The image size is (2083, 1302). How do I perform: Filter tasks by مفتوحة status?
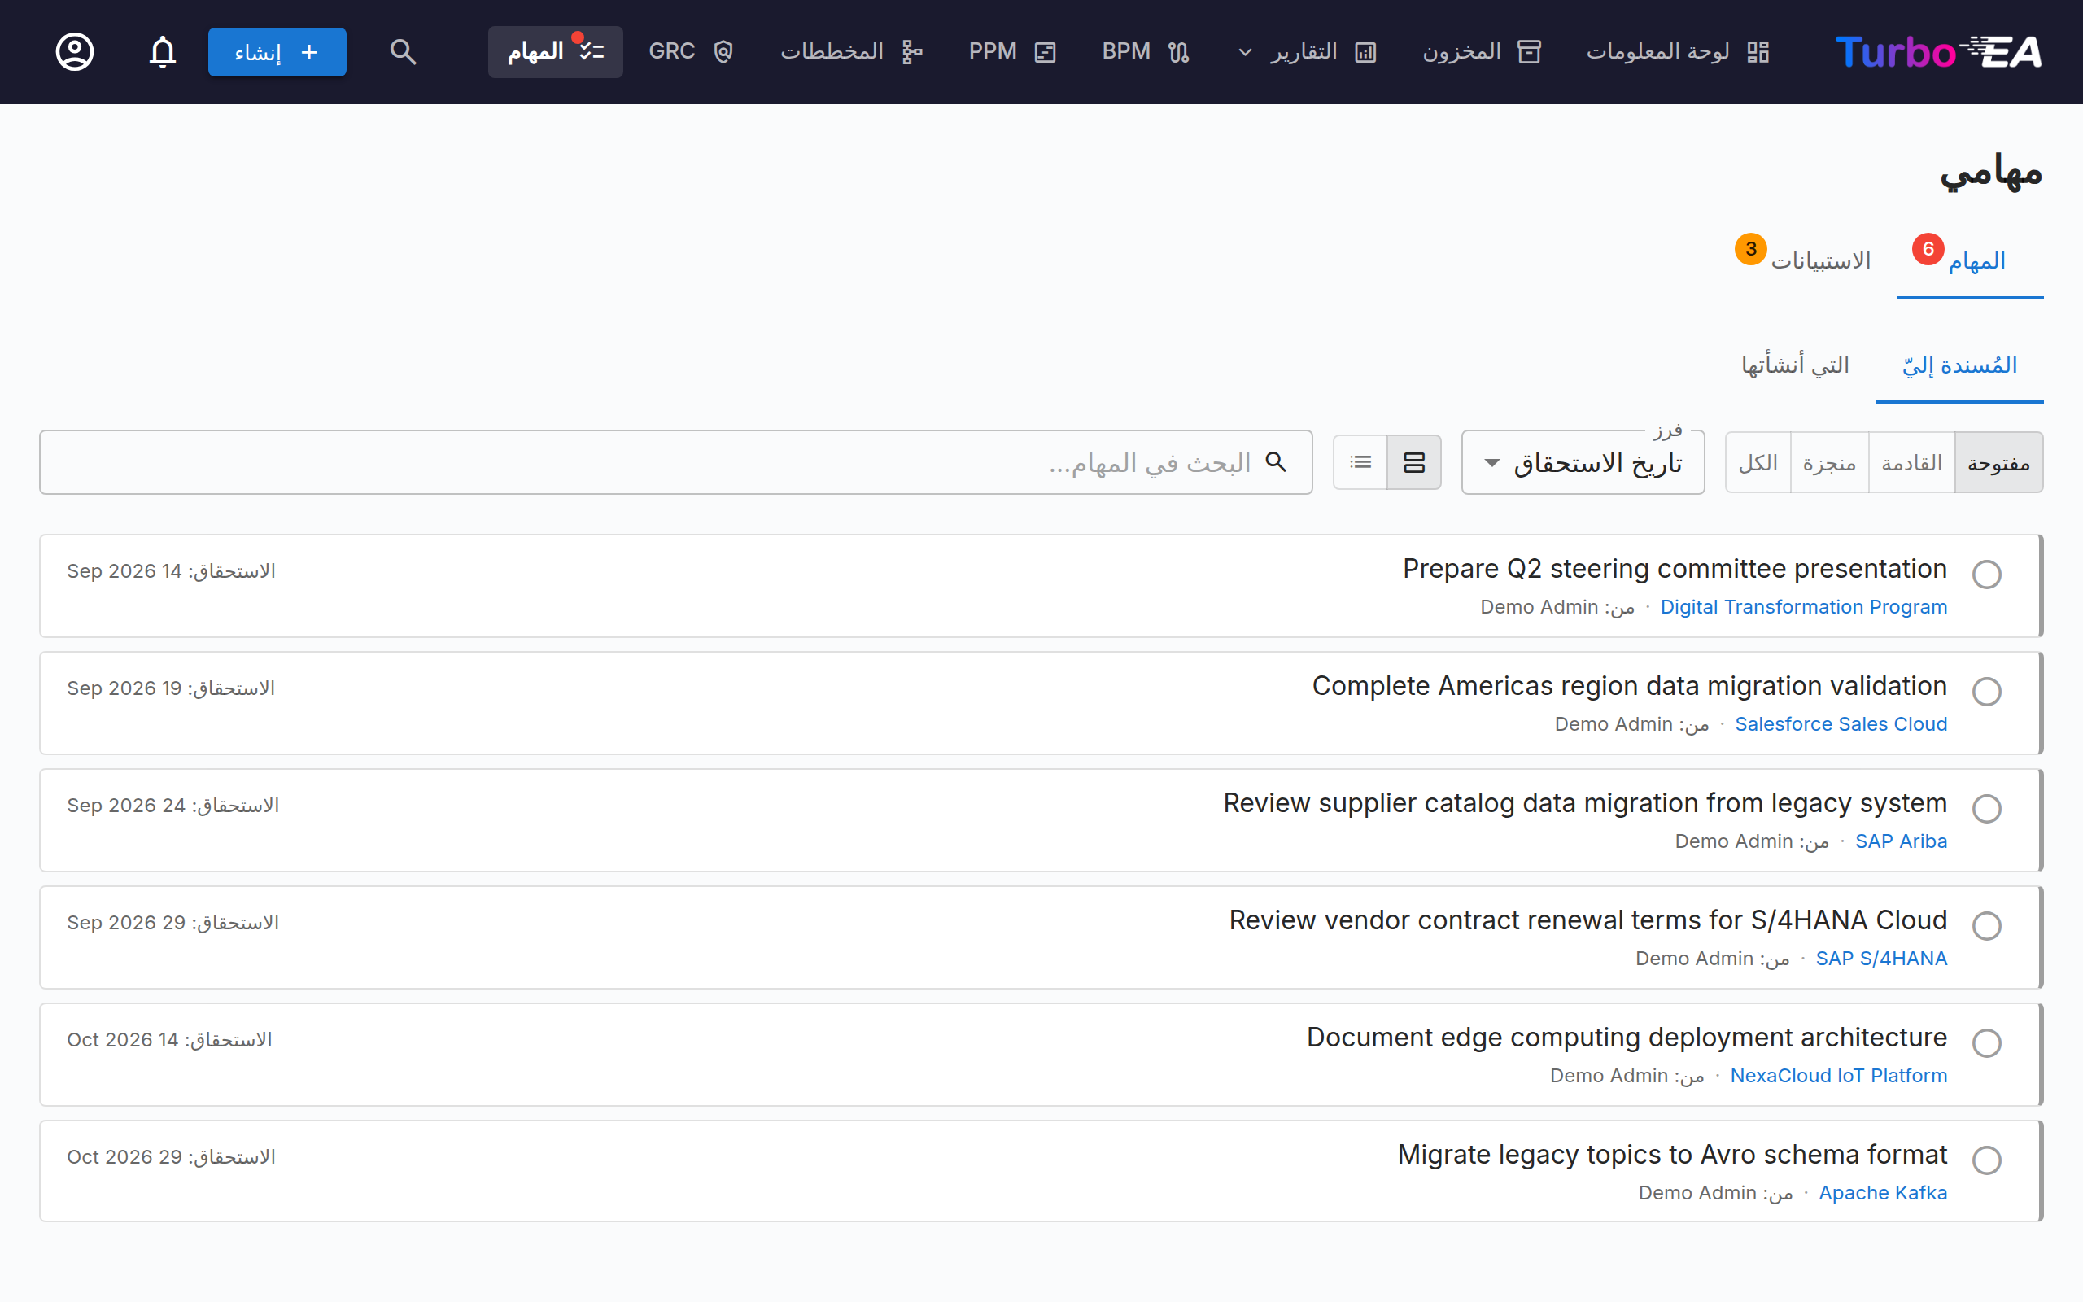[1998, 462]
